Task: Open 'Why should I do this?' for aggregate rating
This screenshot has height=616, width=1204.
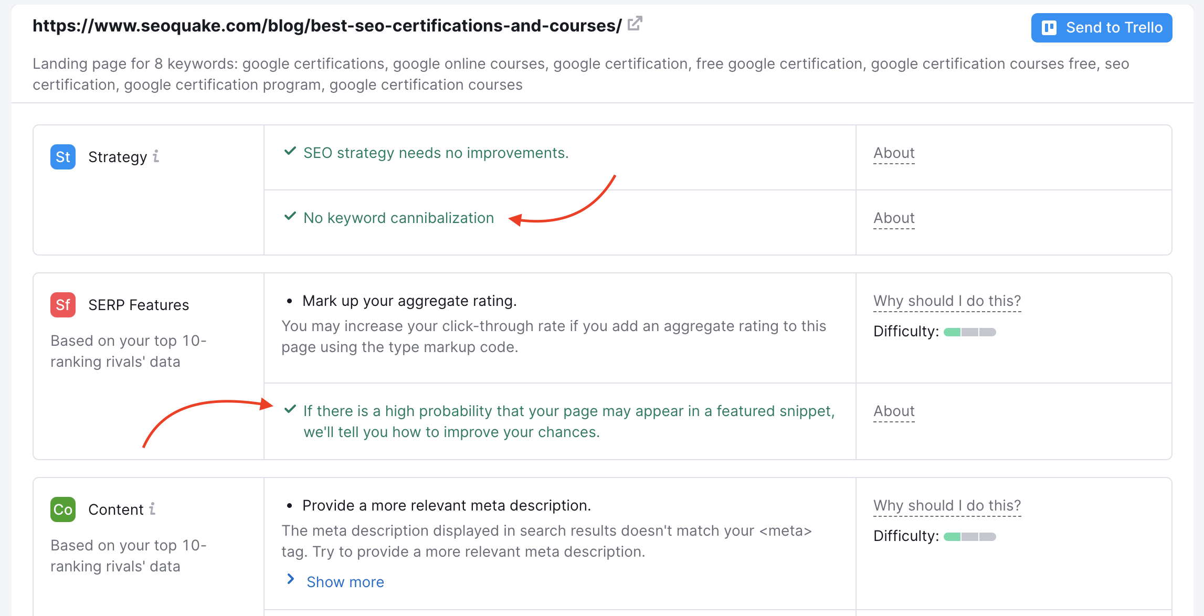Action: tap(947, 301)
